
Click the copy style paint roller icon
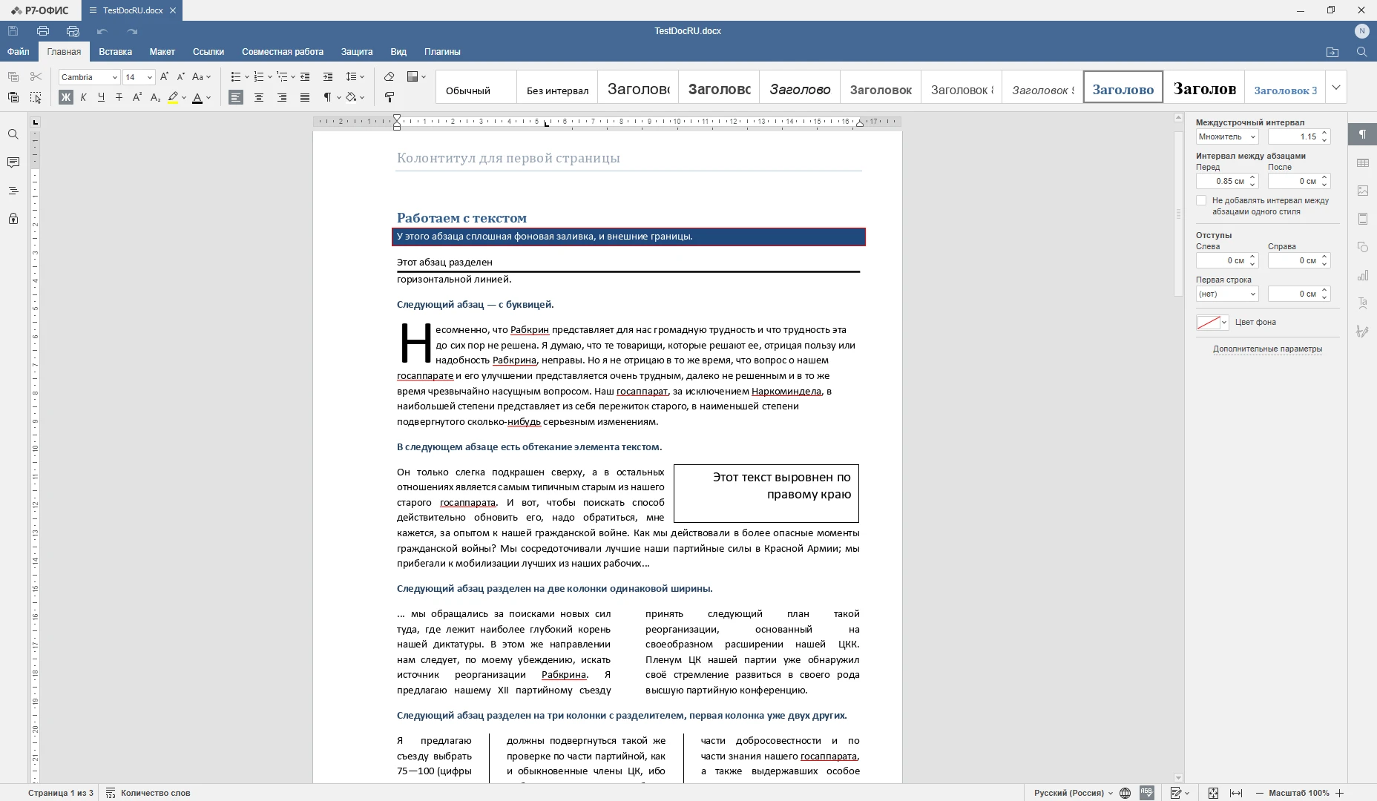(389, 97)
